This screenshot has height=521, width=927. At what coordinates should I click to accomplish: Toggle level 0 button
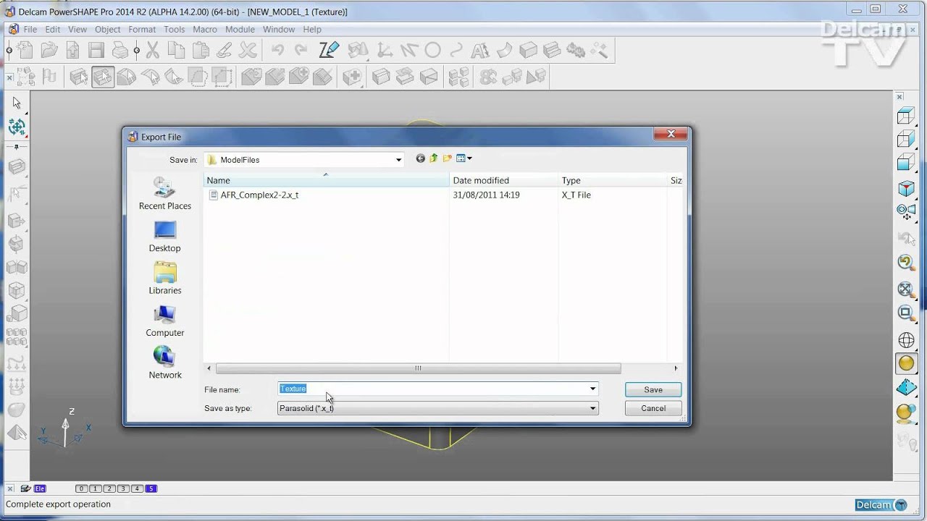[81, 489]
